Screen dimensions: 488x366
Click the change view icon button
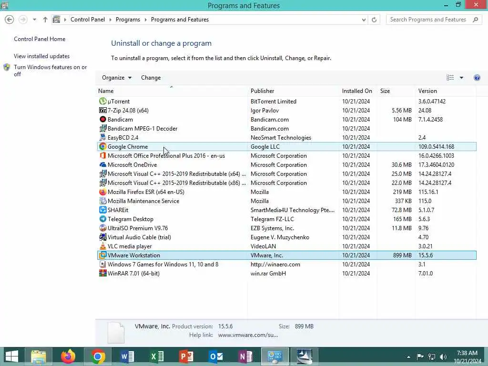tap(450, 78)
